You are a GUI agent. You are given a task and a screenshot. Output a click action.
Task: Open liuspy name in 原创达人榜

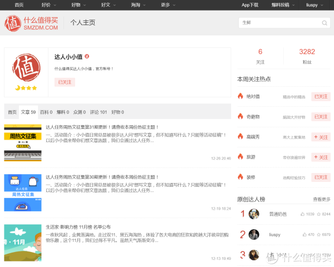click(274, 235)
